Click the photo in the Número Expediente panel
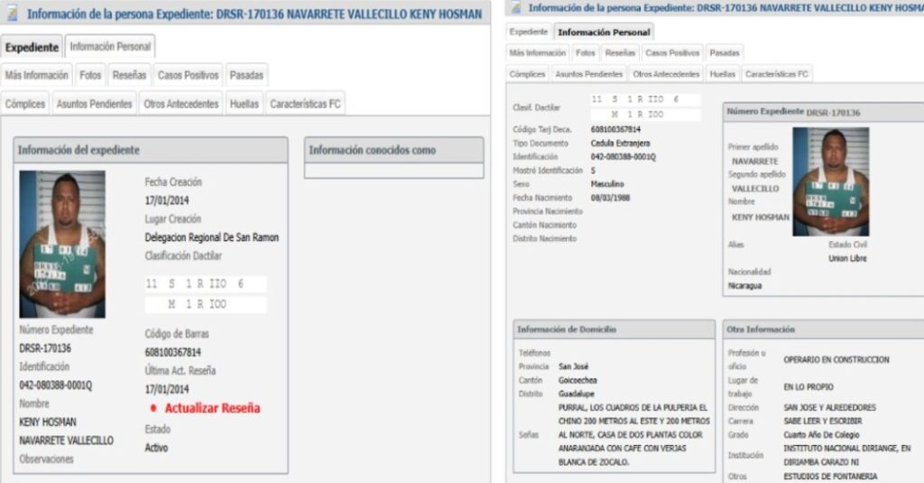The image size is (924, 483). (830, 181)
